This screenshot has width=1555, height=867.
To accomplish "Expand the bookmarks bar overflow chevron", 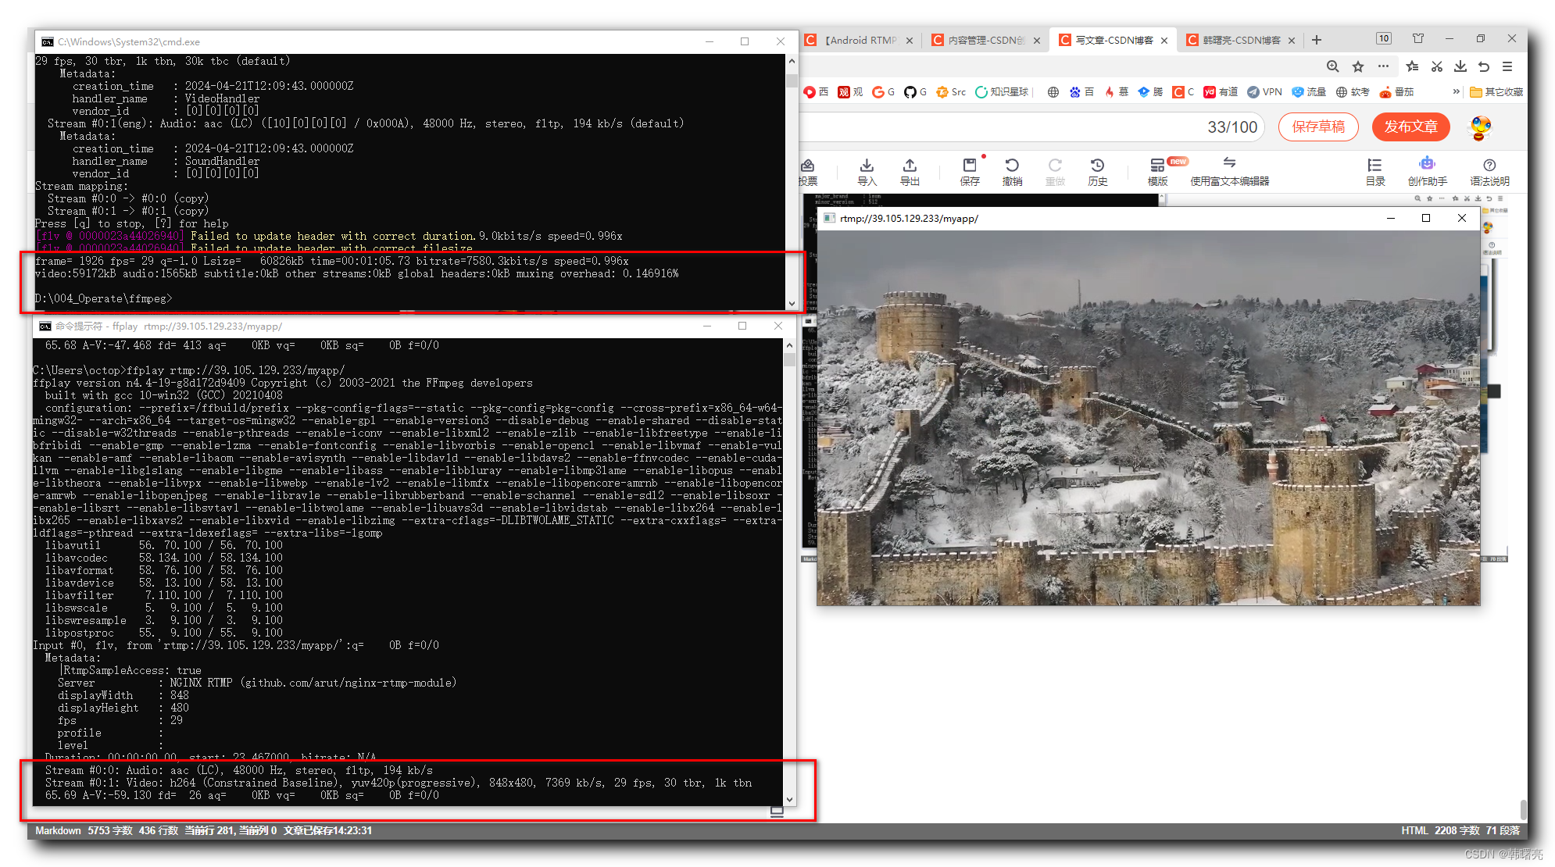I will pyautogui.click(x=1456, y=91).
